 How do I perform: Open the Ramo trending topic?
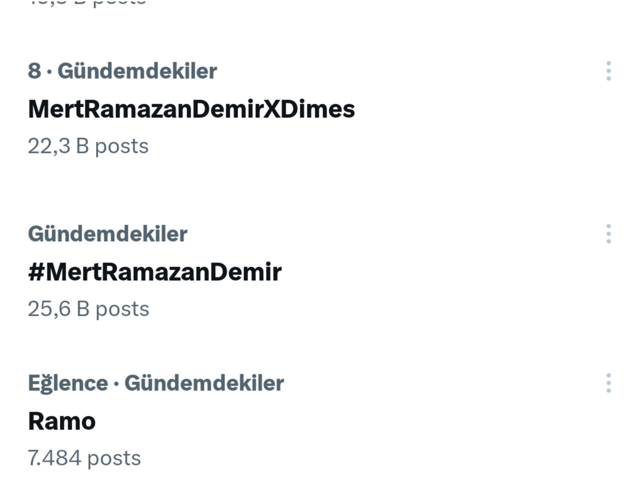click(x=62, y=421)
